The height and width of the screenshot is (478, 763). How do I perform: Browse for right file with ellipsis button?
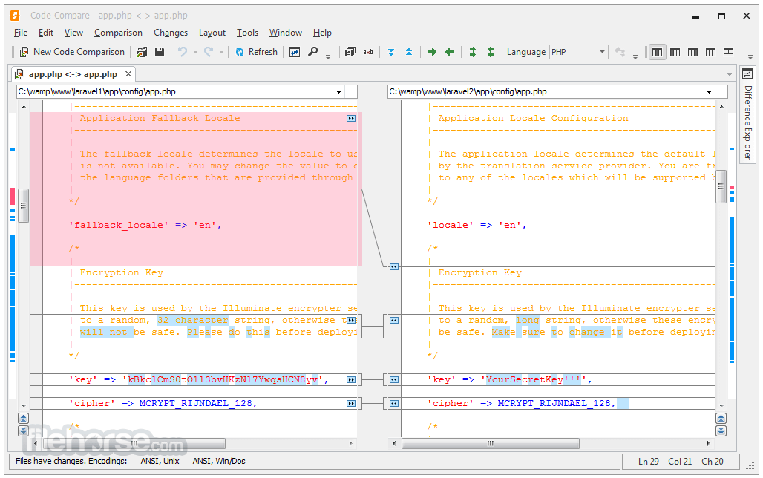click(x=721, y=91)
